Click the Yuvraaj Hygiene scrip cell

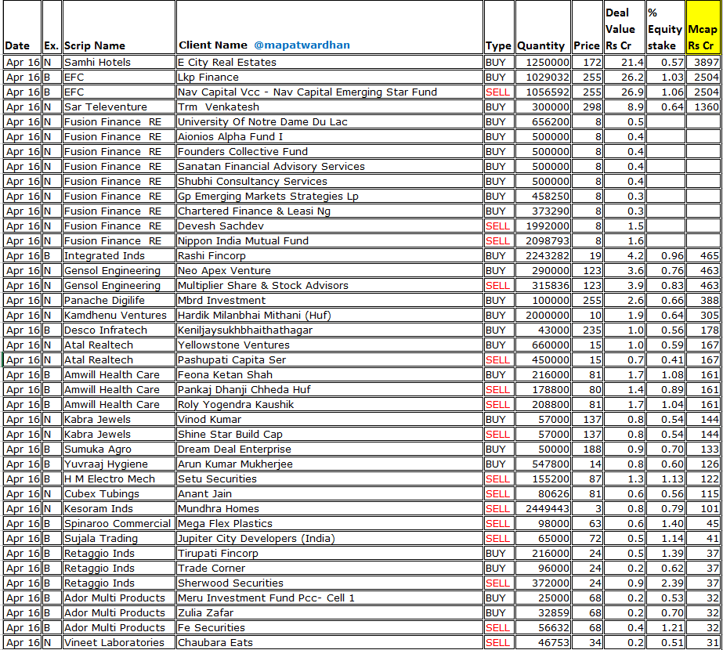tap(119, 464)
